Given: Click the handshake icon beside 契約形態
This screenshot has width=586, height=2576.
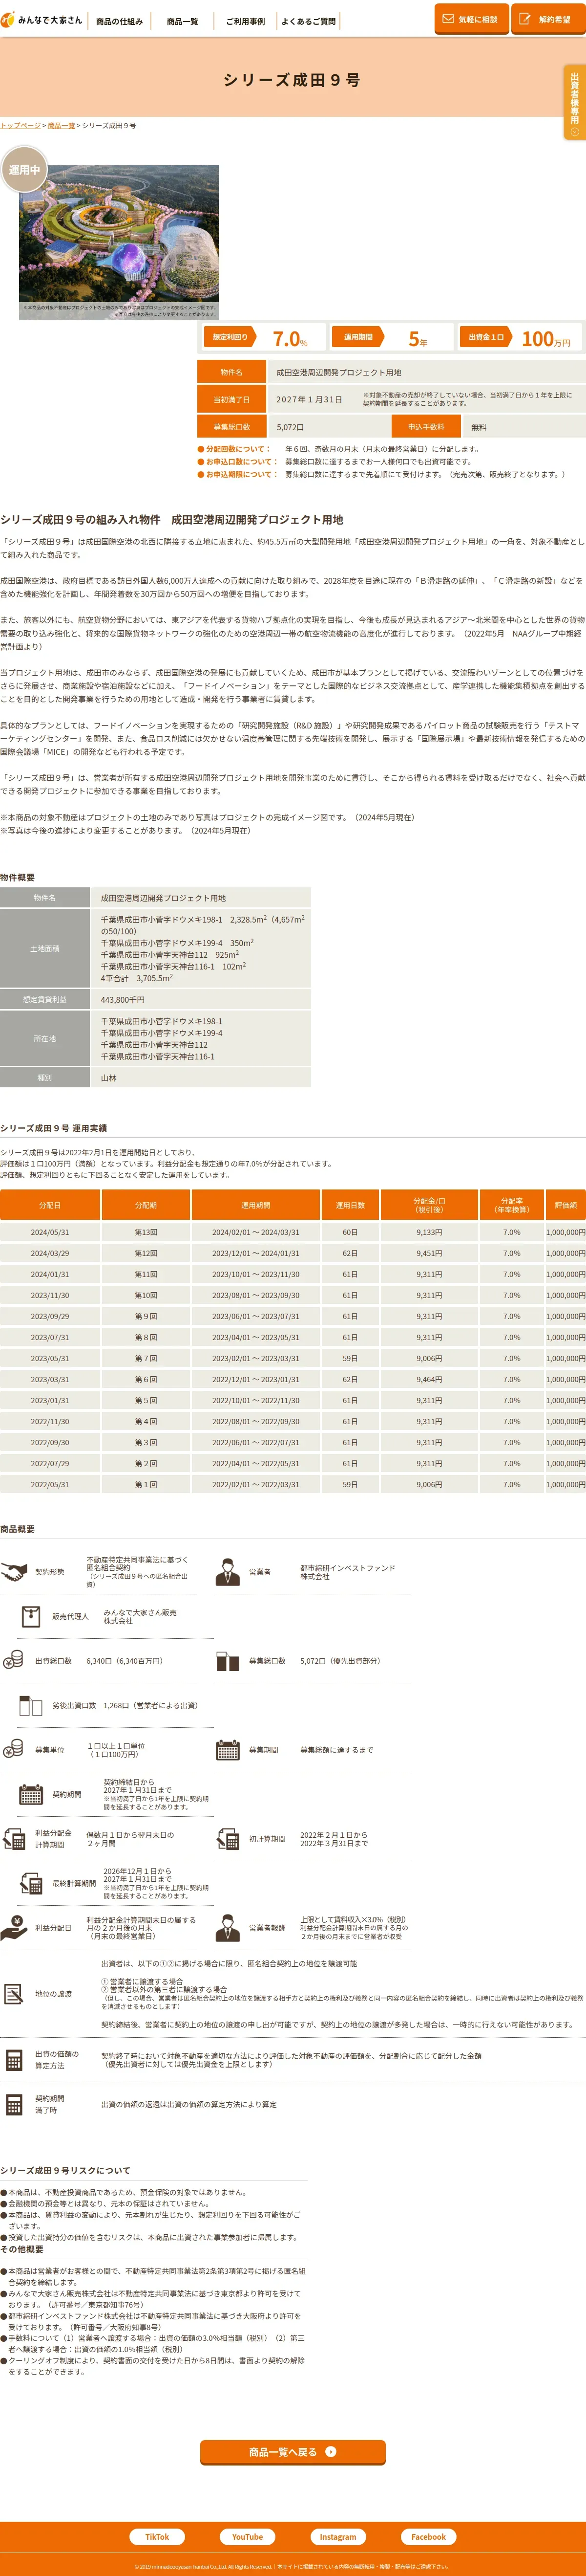Looking at the screenshot, I should pos(13,1573).
